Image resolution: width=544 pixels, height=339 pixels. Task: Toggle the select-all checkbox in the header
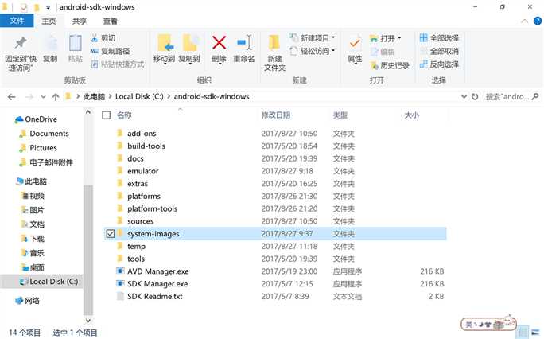pyautogui.click(x=106, y=115)
